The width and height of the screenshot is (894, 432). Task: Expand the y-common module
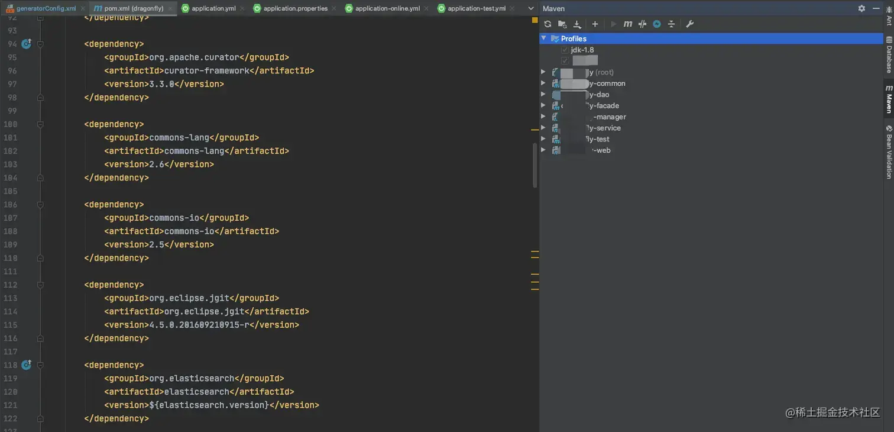click(x=543, y=83)
